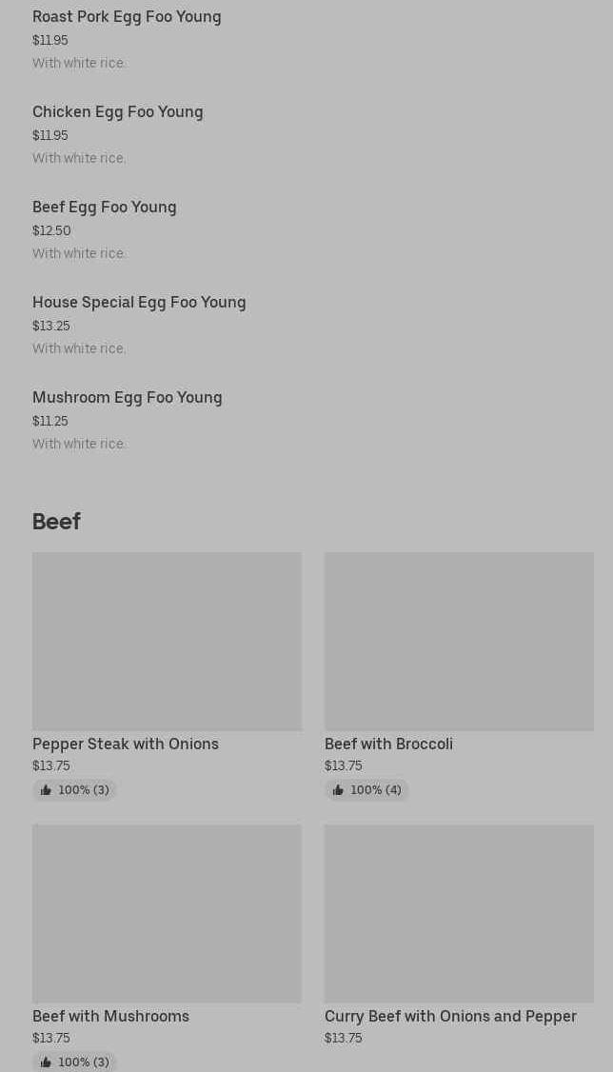Screen dimensions: 613x1072
Task: Open Beef with Broccoli photo
Action: tap(459, 641)
